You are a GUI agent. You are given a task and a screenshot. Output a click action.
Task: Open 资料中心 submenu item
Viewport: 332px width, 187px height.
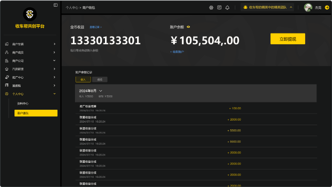tap(23, 104)
